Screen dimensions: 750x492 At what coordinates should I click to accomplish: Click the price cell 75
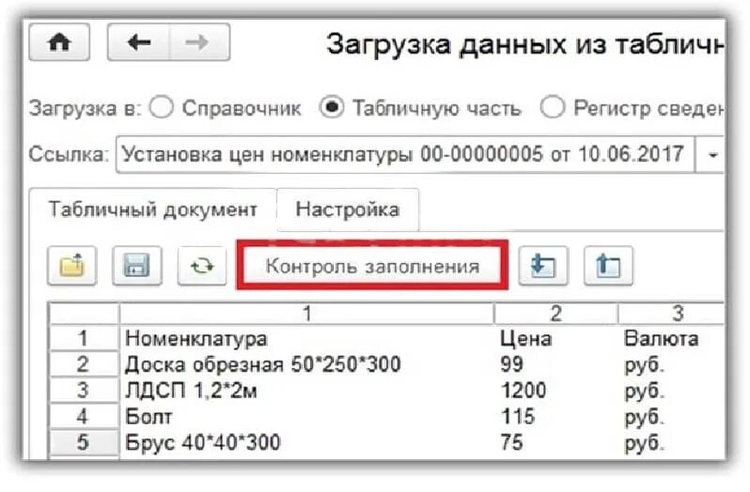click(555, 442)
